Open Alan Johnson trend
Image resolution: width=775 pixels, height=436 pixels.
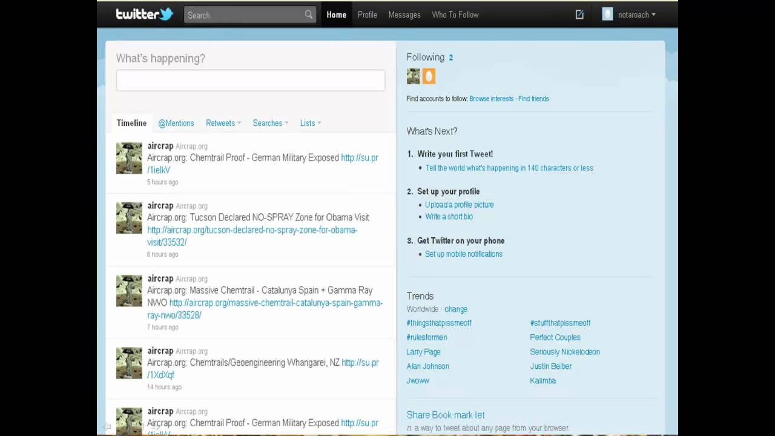428,367
